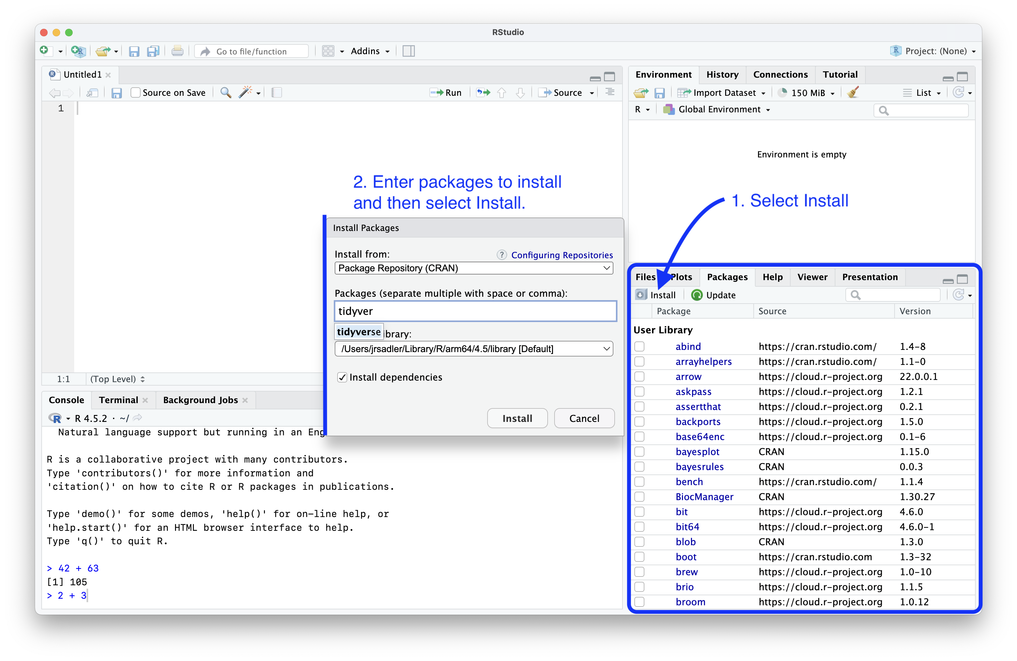Open the History tab
The image size is (1017, 661).
coord(722,74)
